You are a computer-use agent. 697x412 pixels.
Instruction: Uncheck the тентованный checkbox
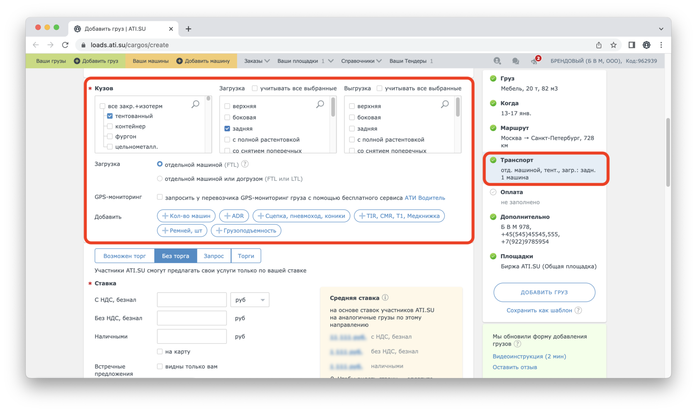pos(110,116)
